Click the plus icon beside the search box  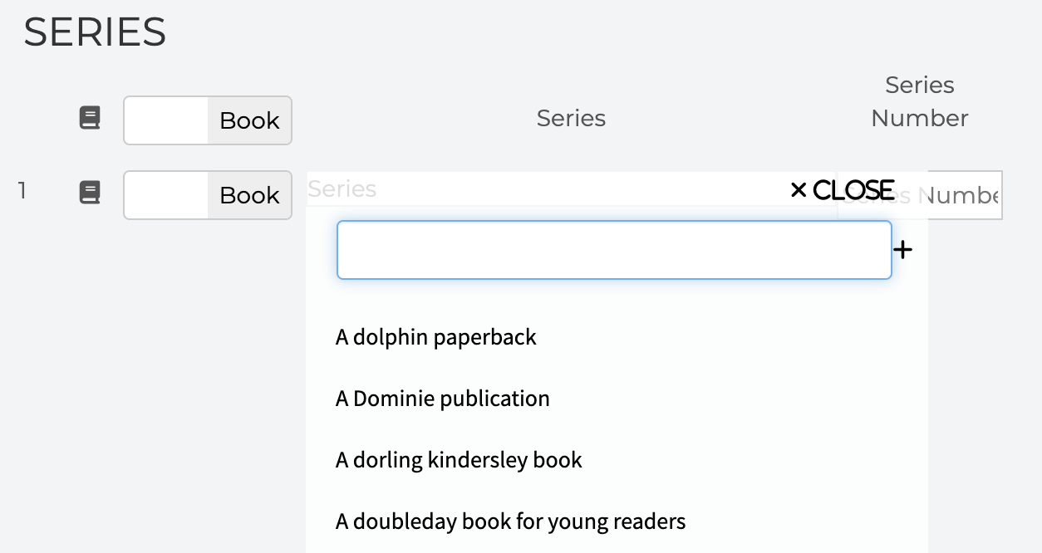pyautogui.click(x=903, y=250)
